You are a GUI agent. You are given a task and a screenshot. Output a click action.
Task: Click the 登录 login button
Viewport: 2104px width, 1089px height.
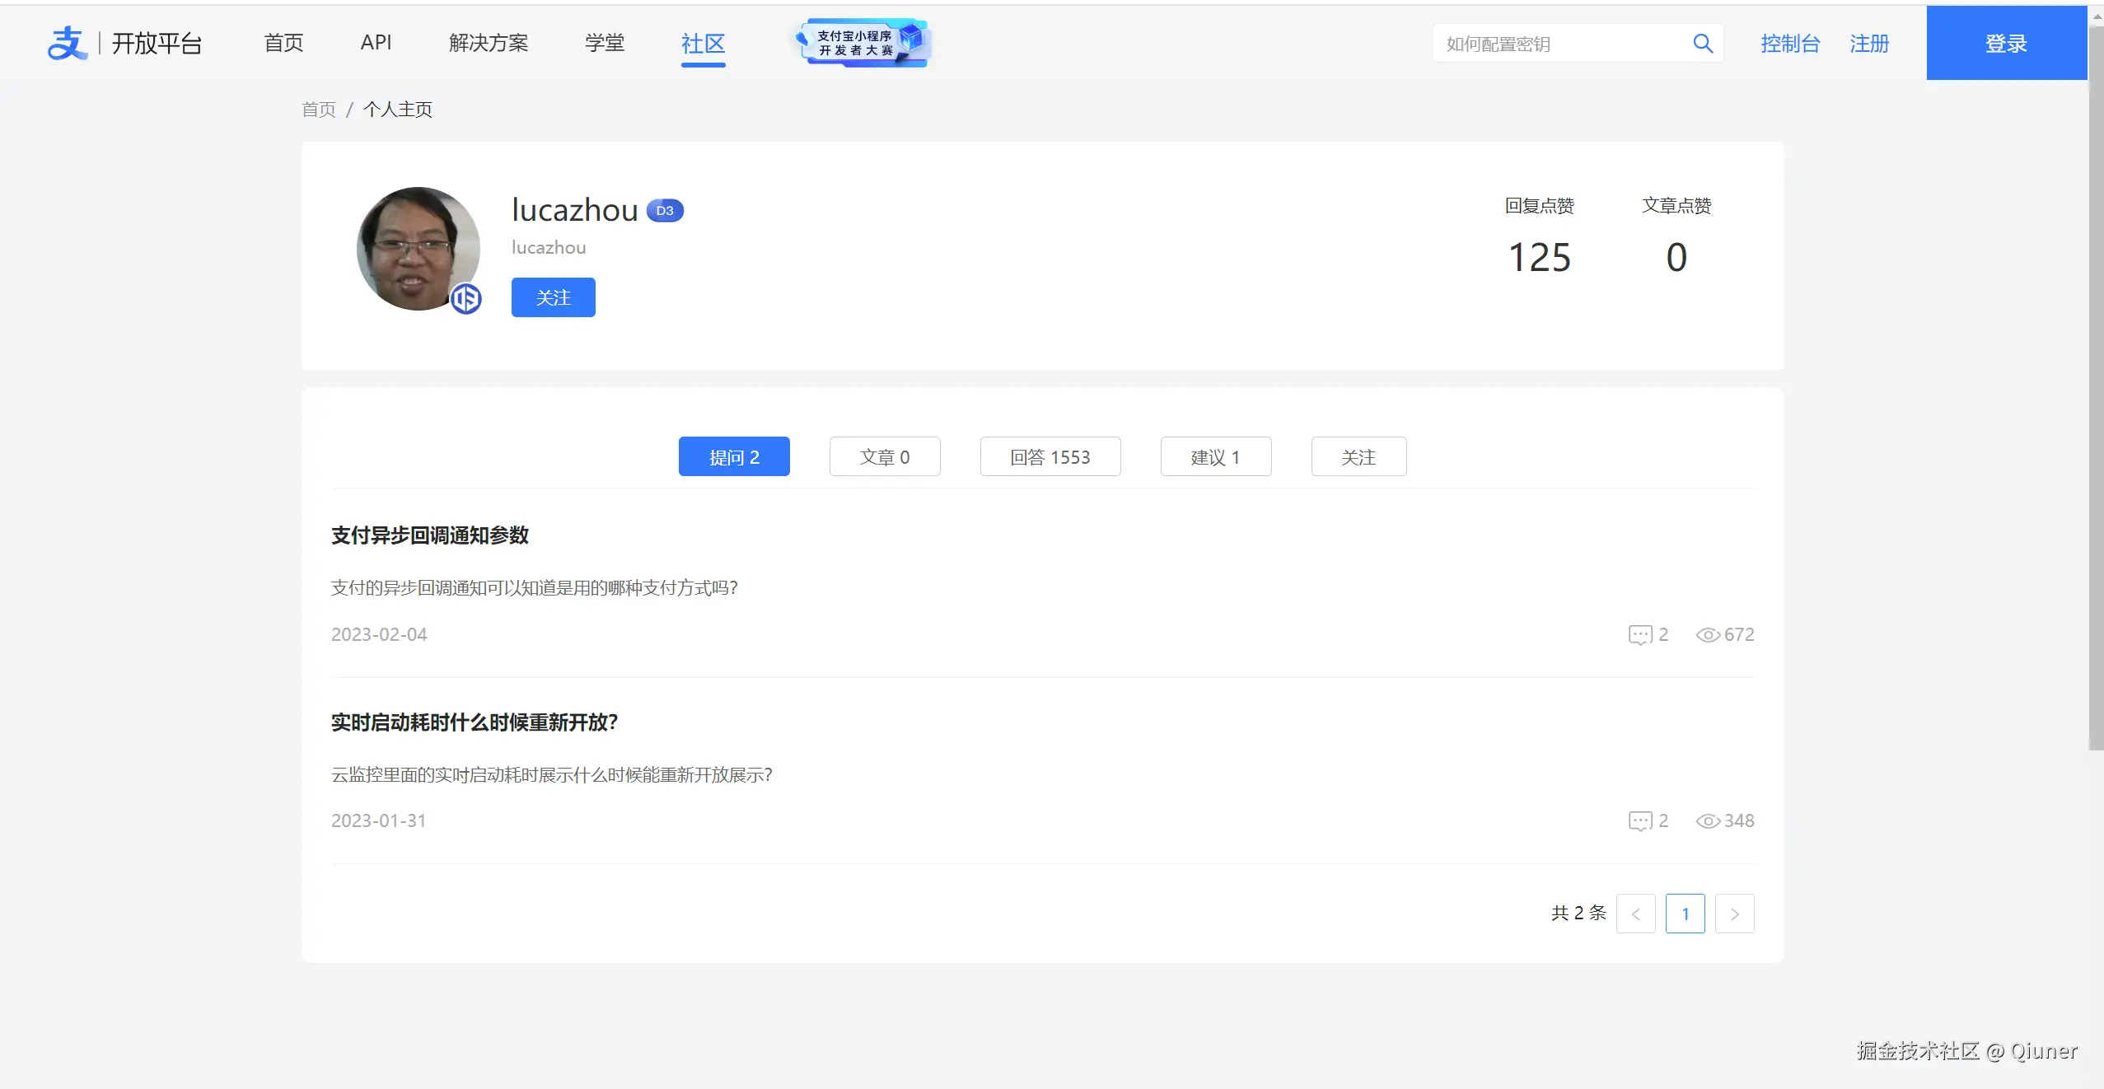click(x=2005, y=44)
